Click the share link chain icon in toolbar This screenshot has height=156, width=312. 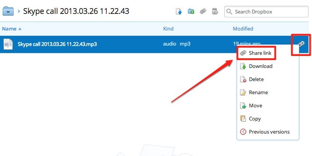[x=203, y=11]
